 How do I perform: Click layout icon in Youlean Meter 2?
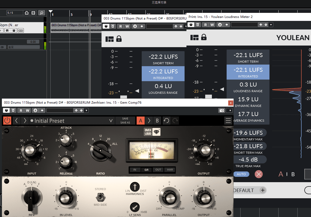coord(194,37)
